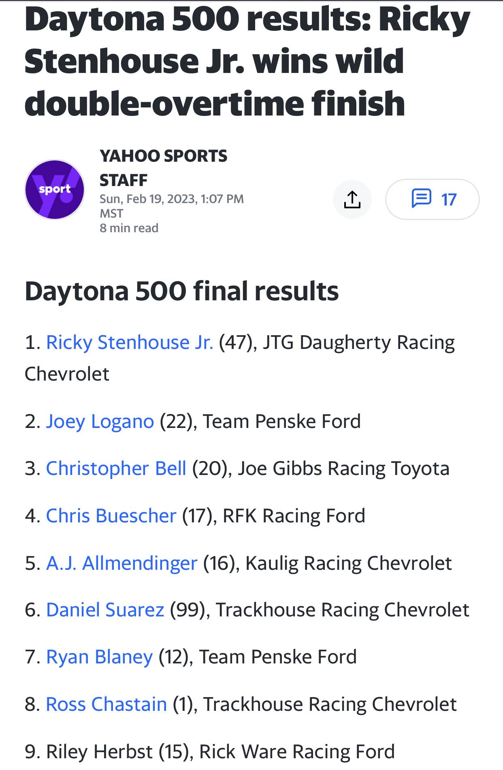
Task: Open Ricky Stenhouse Jr. link
Action: pos(130,342)
